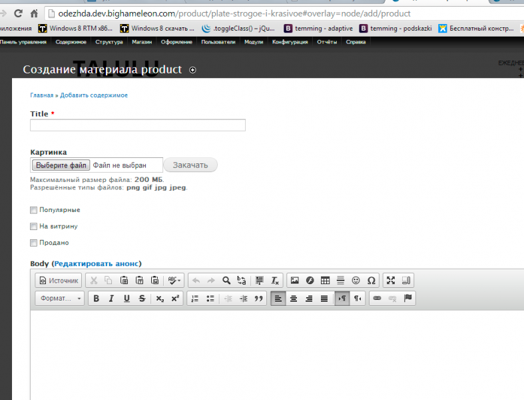This screenshot has height=400, width=524.
Task: Open the Формат paragraph format dropdown
Action: 60,298
